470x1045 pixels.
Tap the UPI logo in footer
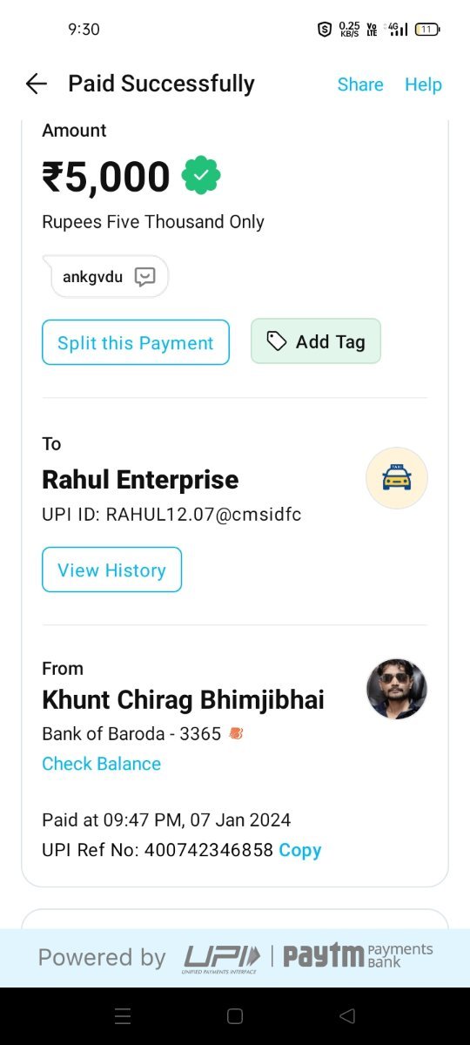221,958
